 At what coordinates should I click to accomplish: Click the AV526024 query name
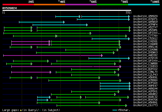10,8
